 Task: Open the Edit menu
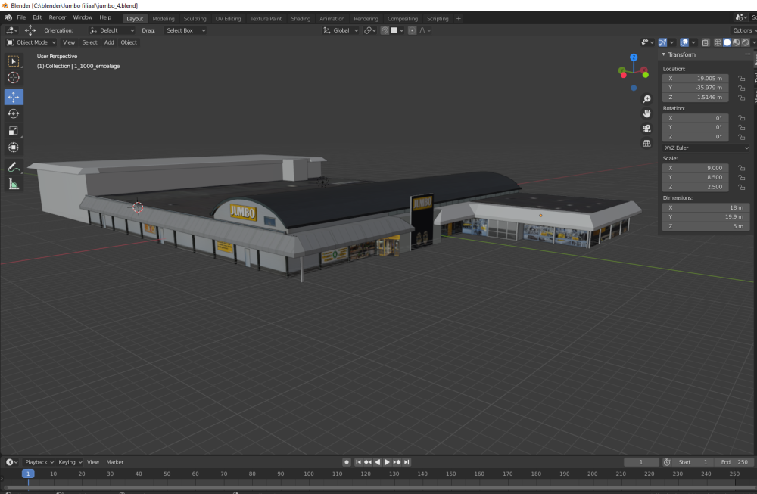[37, 17]
